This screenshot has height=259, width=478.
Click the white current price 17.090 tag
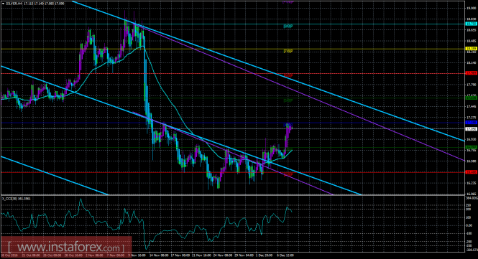(x=471, y=129)
